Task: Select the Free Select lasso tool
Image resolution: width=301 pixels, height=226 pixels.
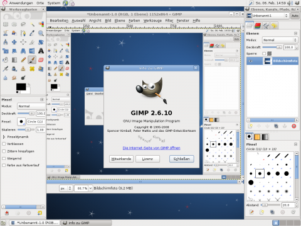Action: pos(23,24)
